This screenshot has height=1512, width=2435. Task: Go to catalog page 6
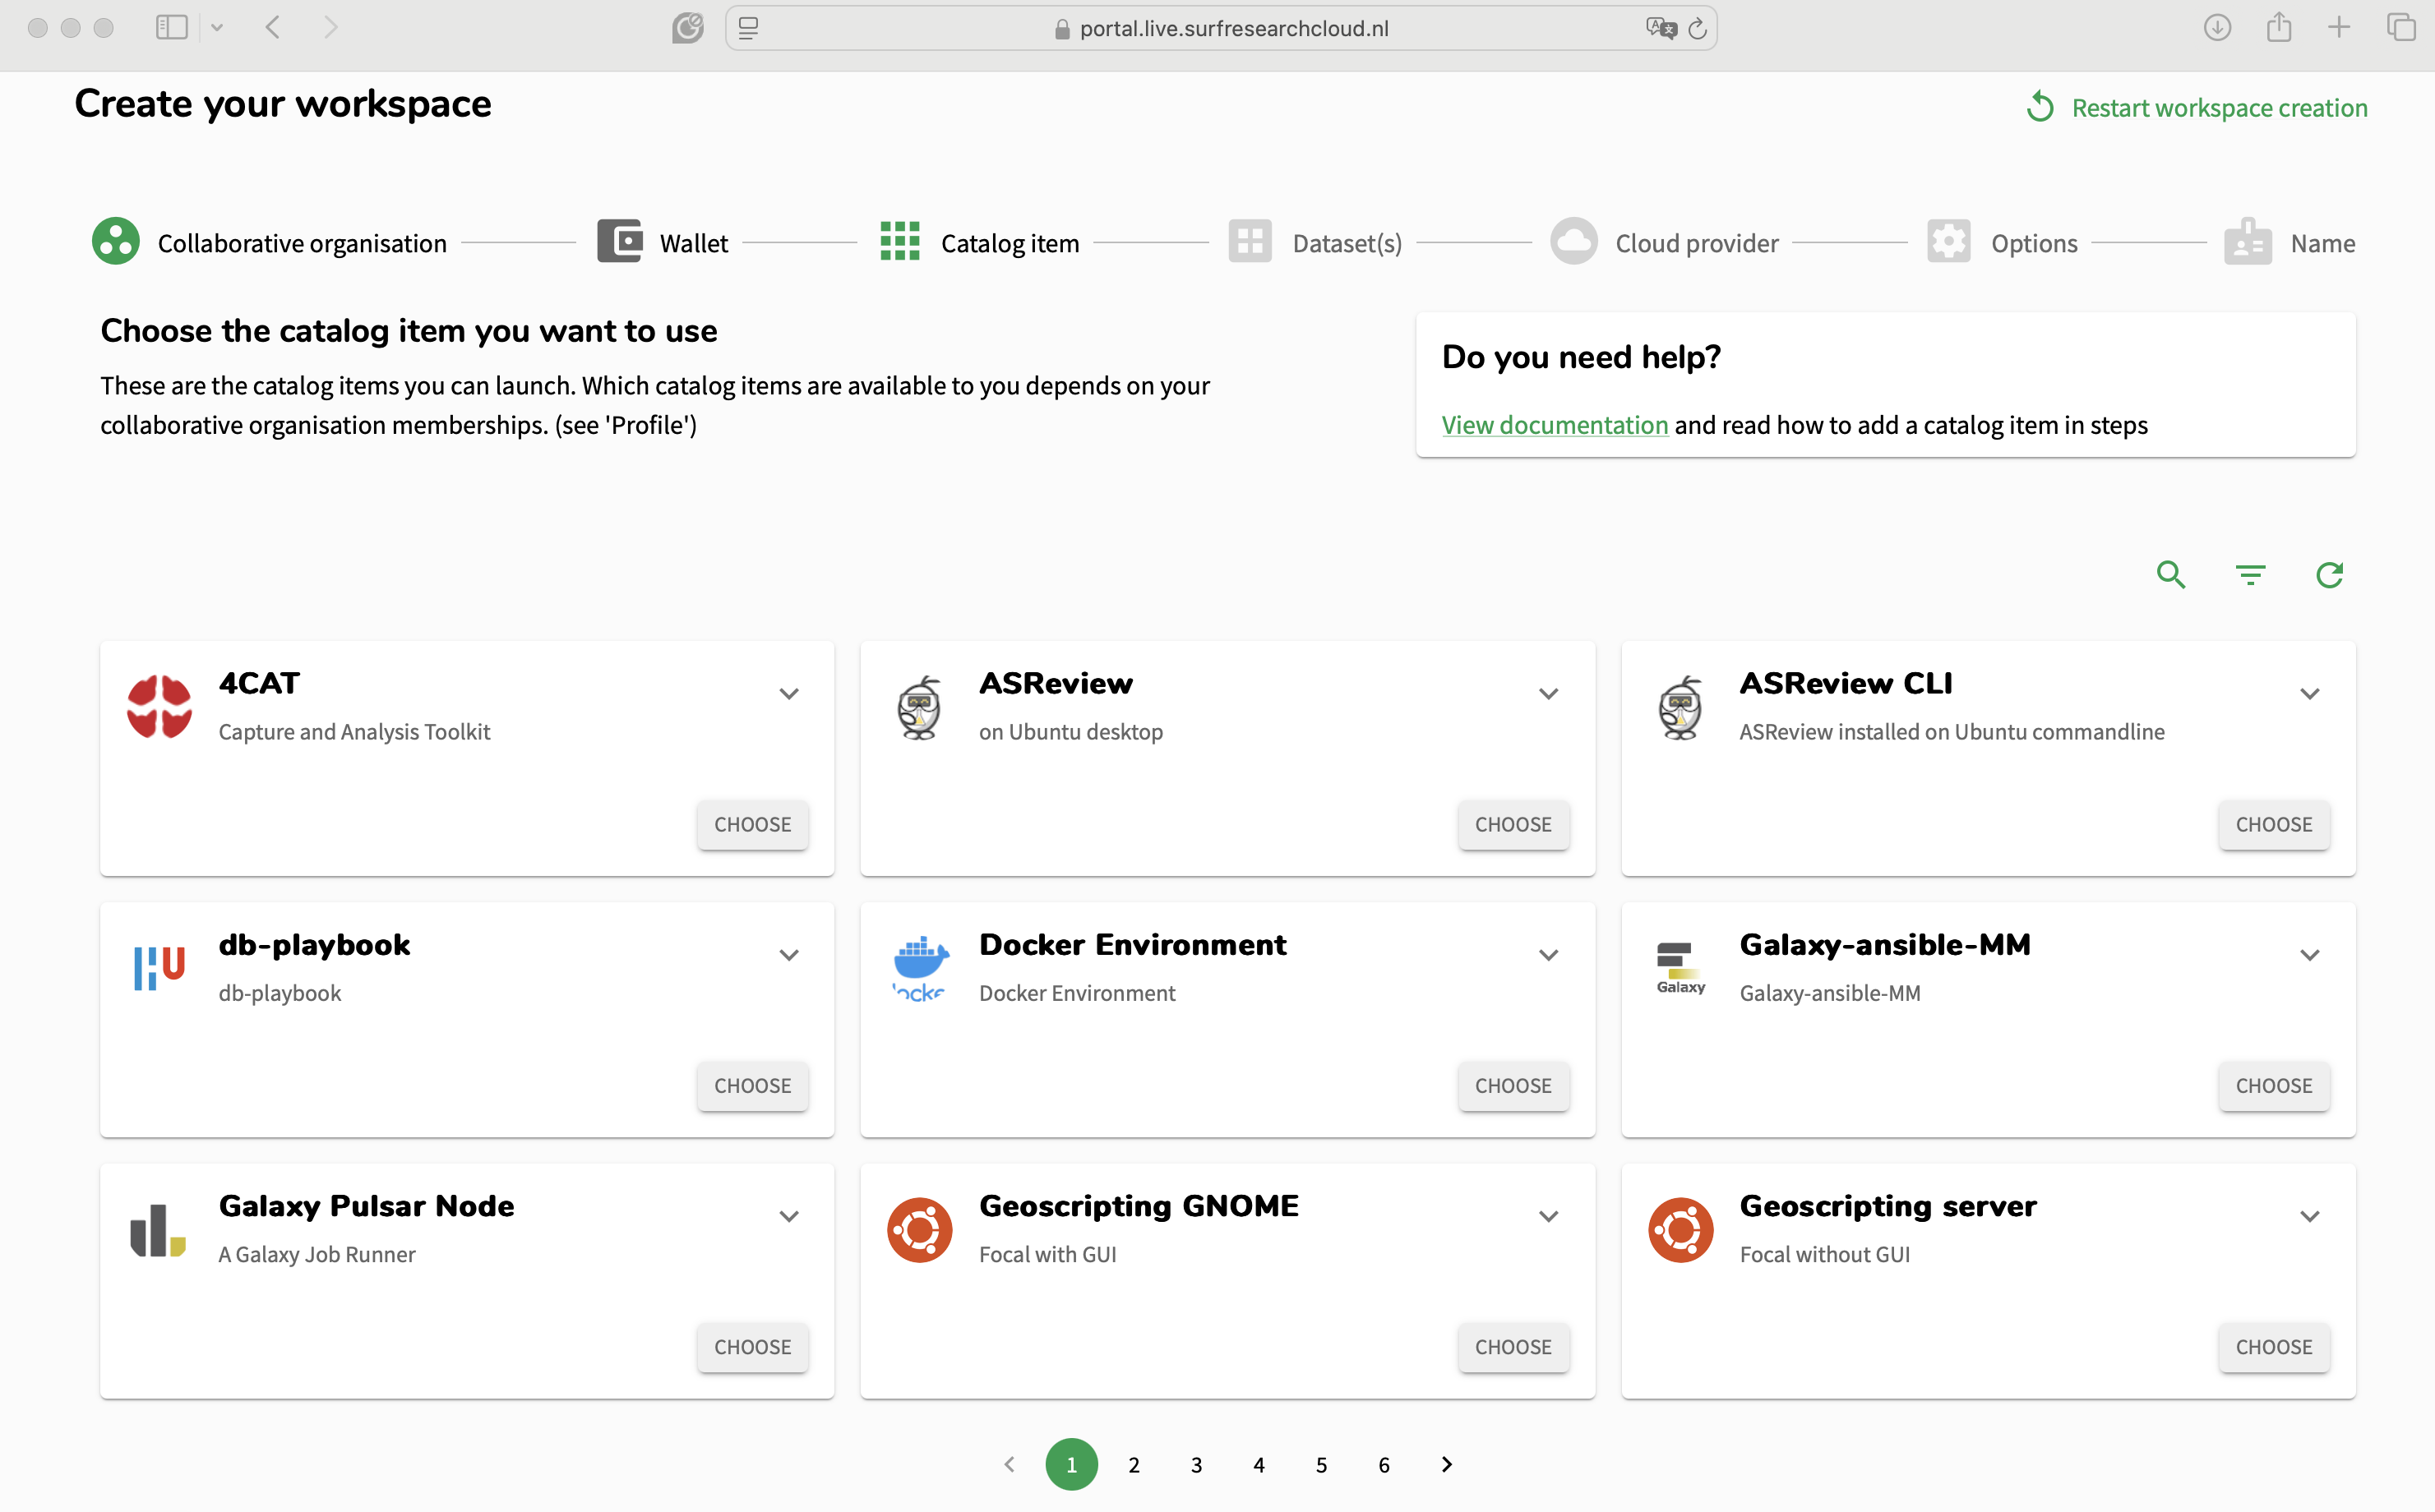(1384, 1464)
